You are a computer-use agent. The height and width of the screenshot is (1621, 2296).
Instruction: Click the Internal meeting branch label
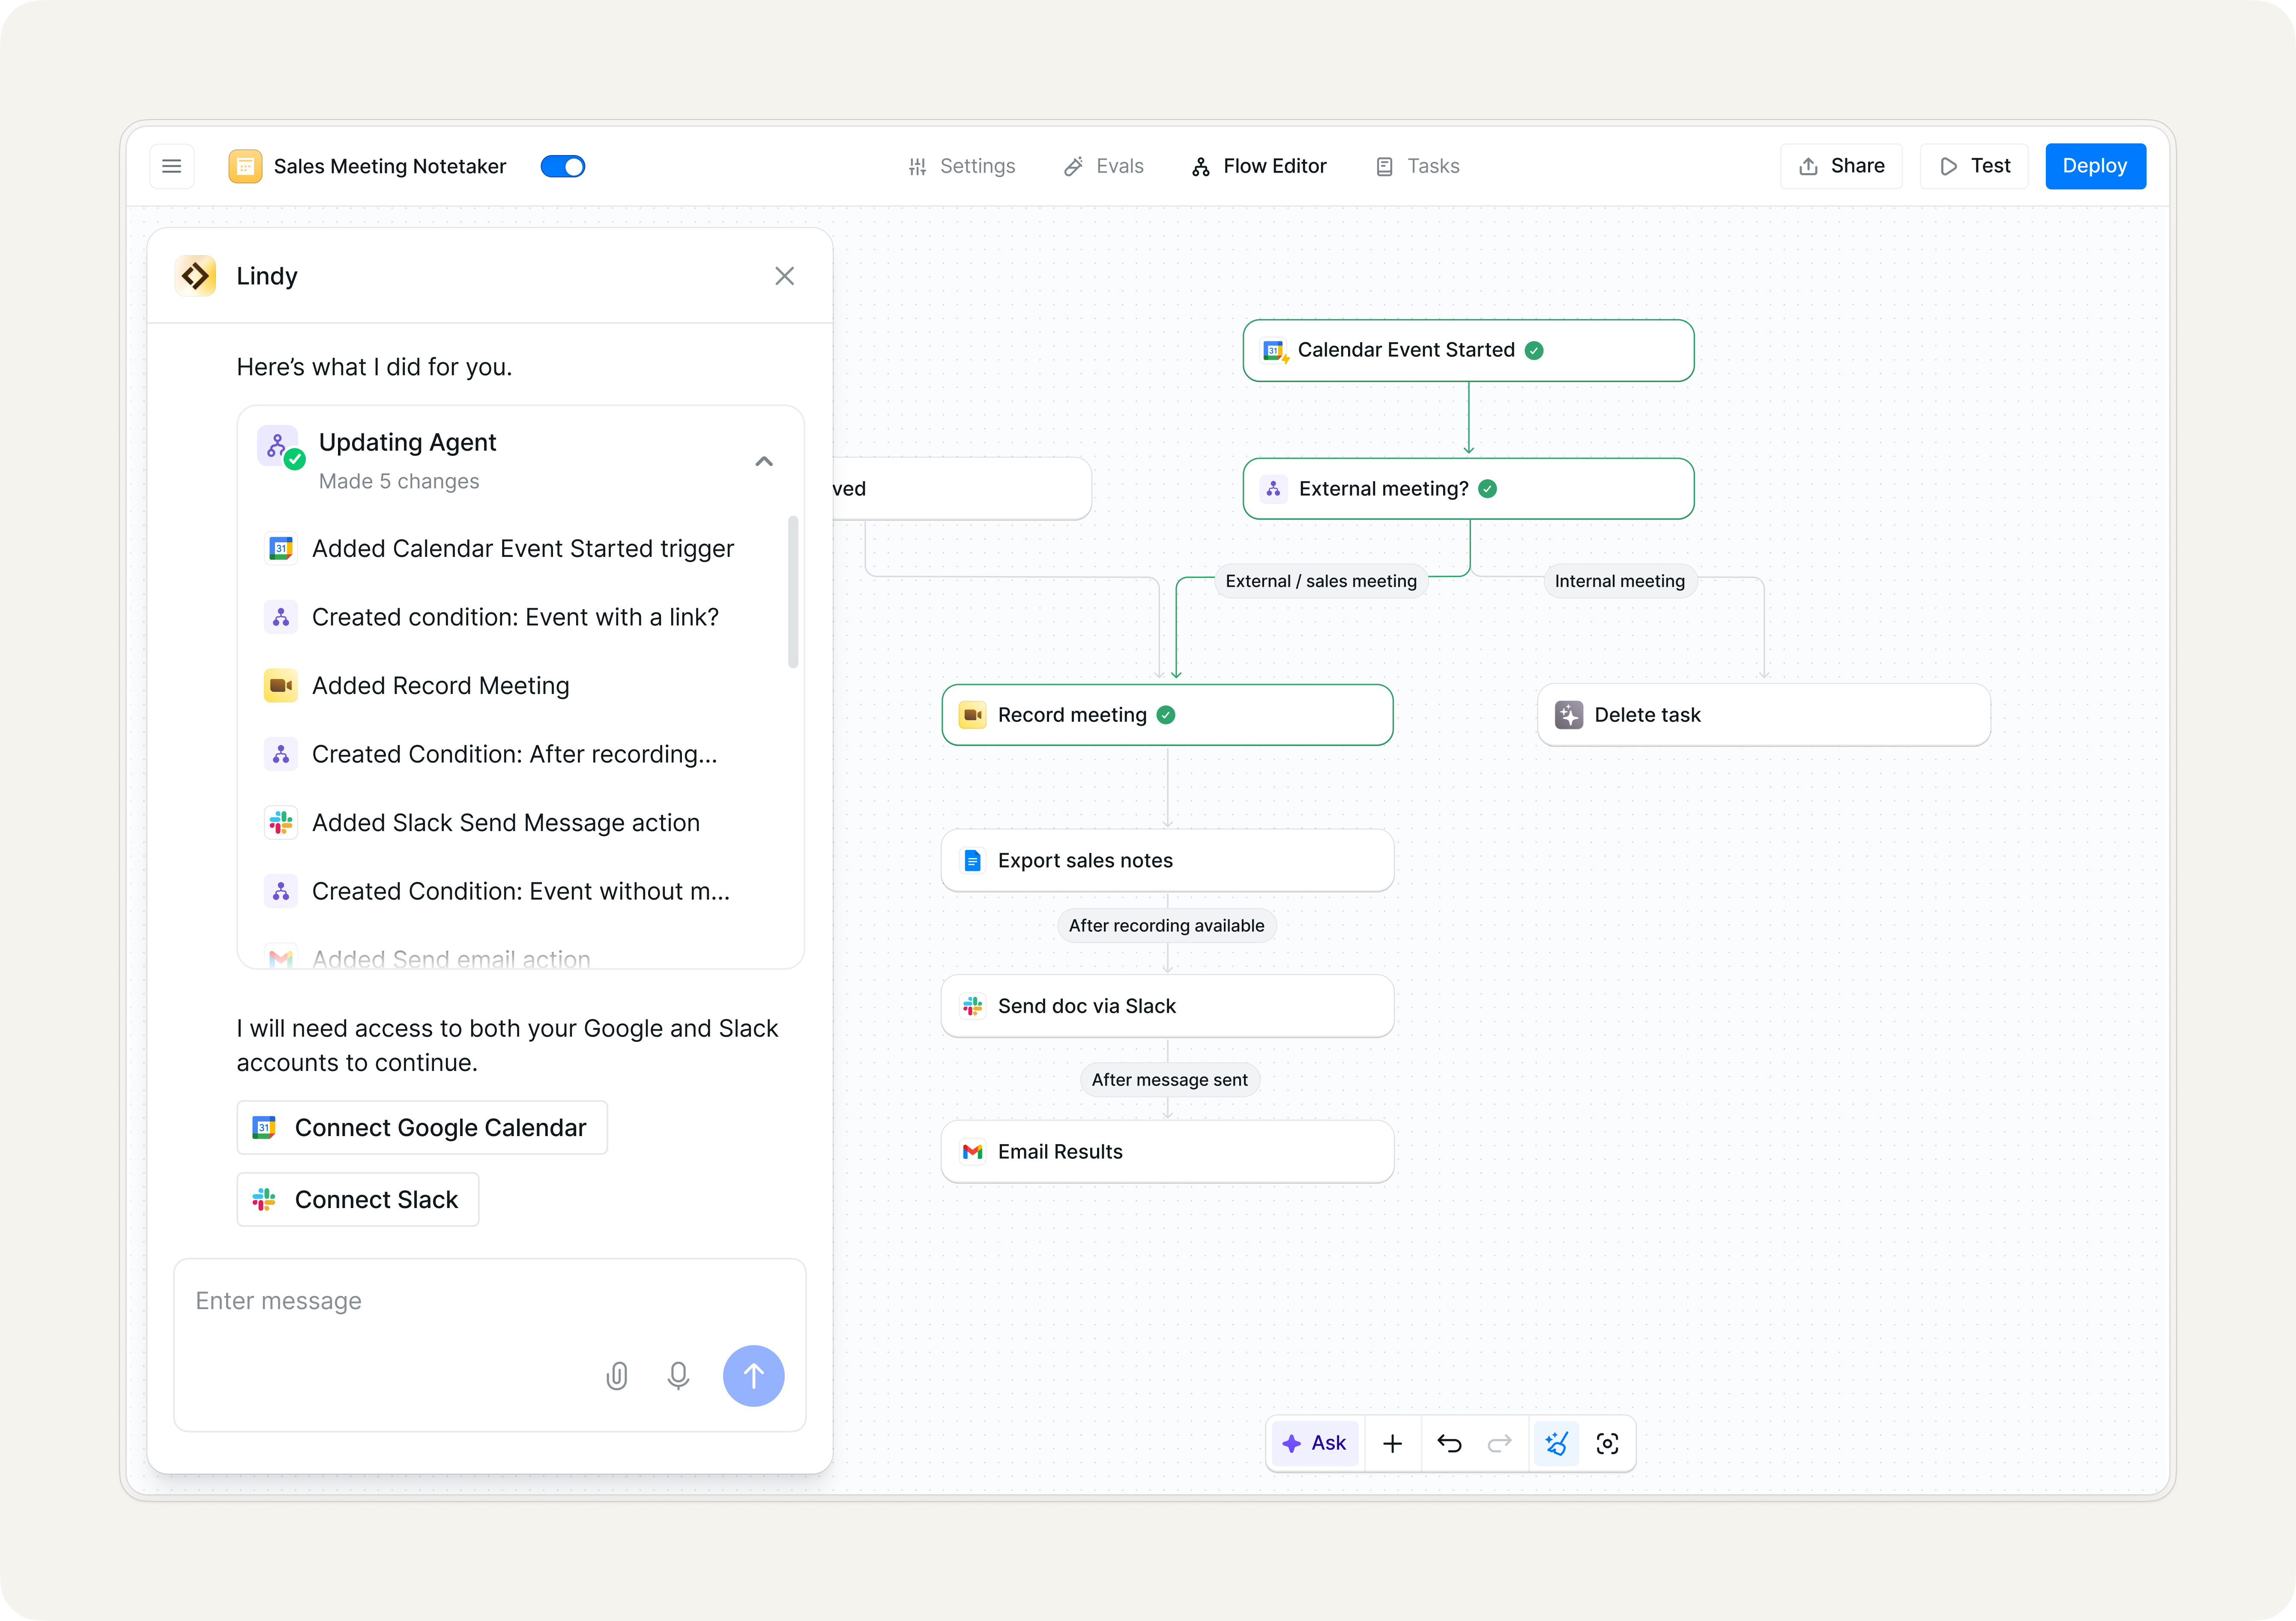point(1620,581)
